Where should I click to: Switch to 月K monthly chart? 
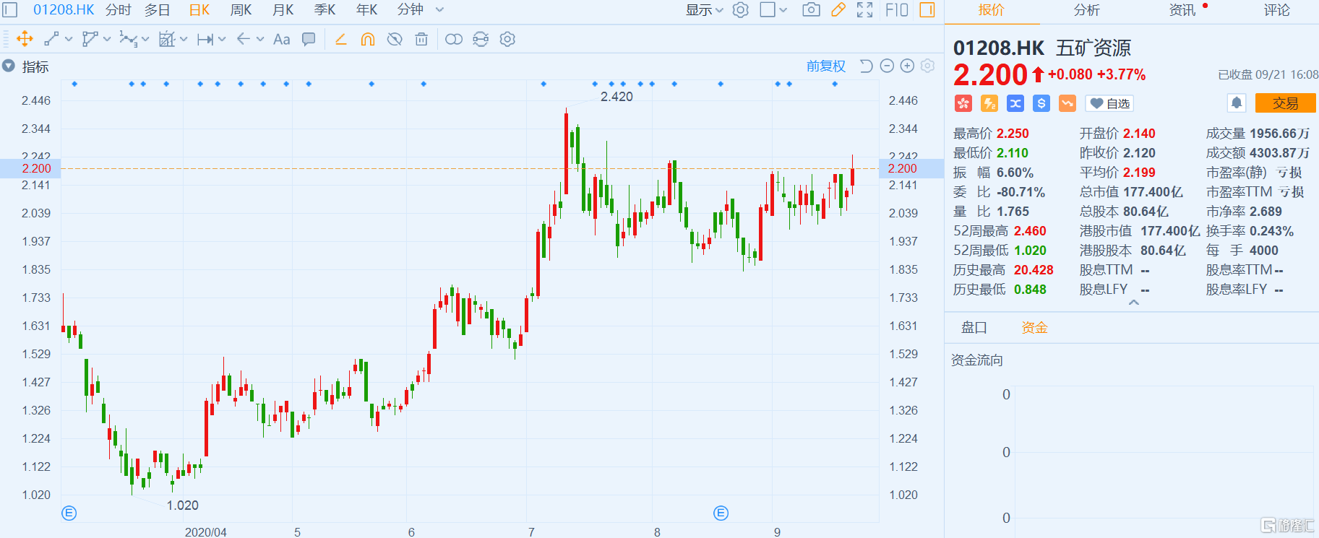(283, 10)
